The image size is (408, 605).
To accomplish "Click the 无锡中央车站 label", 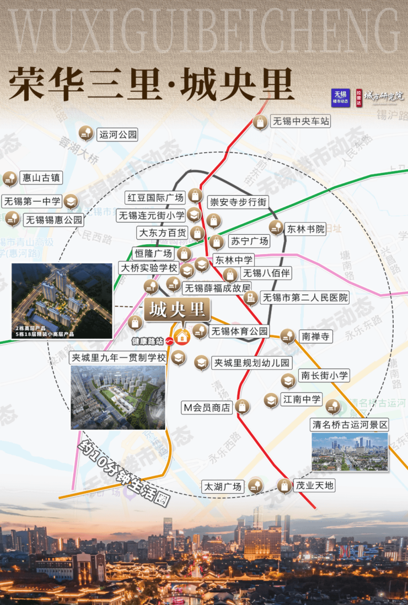I will [x=300, y=121].
